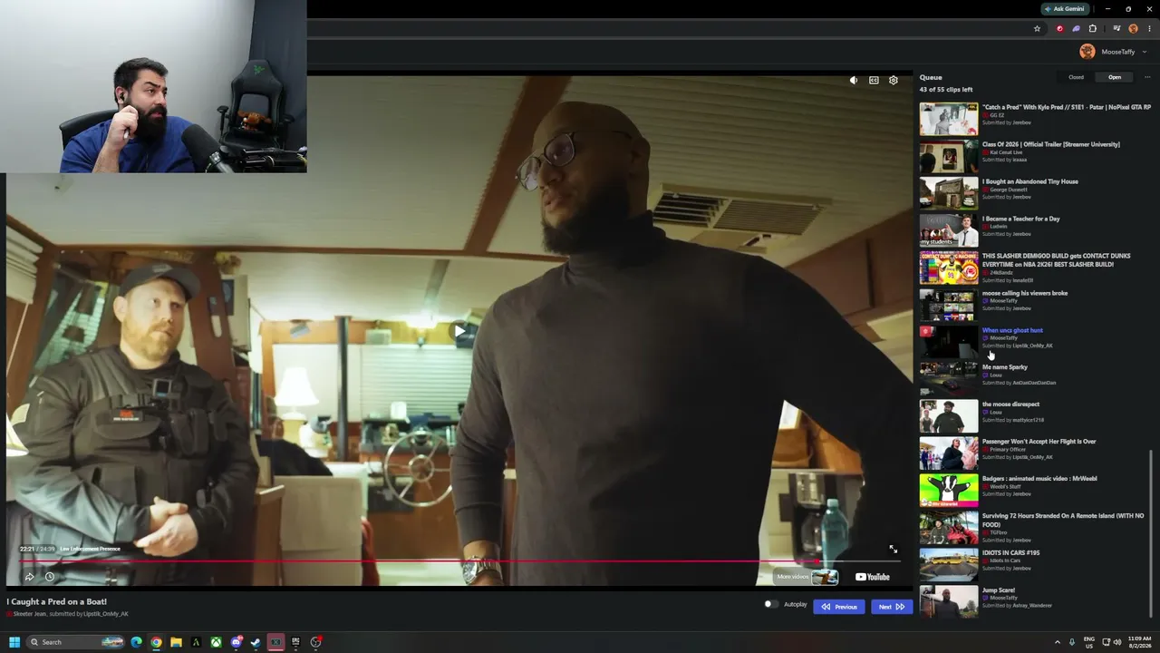Ask Gemini in the browser title bar

click(1065, 9)
